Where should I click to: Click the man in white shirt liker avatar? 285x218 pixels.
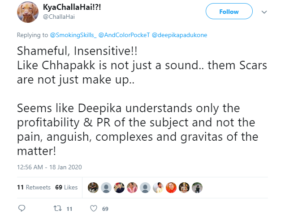pos(158,188)
